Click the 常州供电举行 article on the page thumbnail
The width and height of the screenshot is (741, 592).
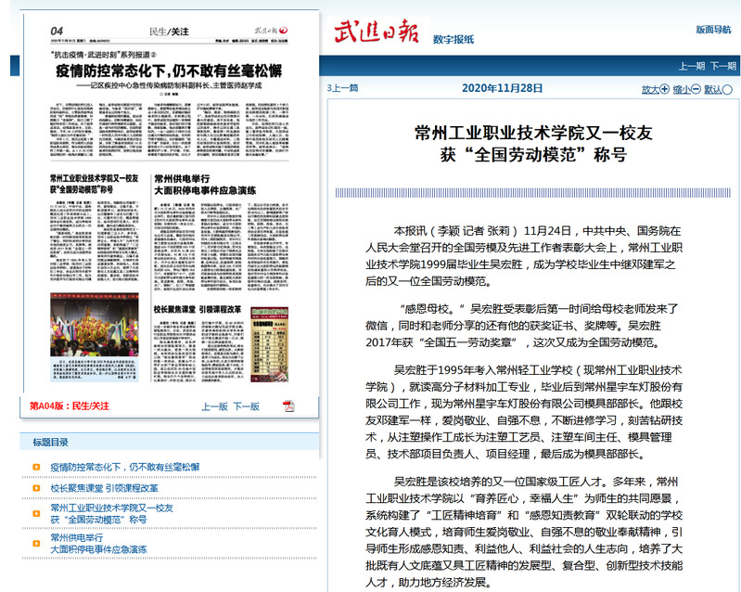point(221,232)
